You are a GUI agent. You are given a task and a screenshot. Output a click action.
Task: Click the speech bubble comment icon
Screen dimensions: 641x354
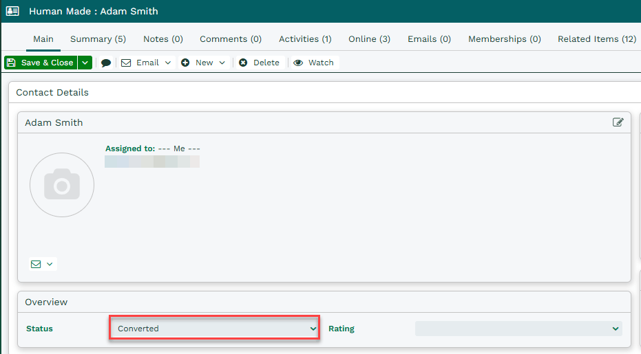[106, 63]
